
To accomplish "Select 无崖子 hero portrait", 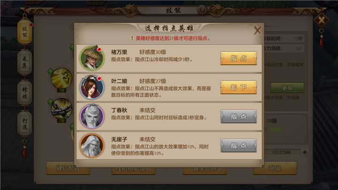I will (x=92, y=145).
